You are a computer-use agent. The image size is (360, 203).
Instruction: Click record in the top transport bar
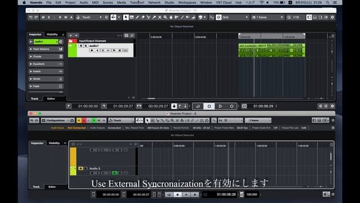[x=231, y=106]
